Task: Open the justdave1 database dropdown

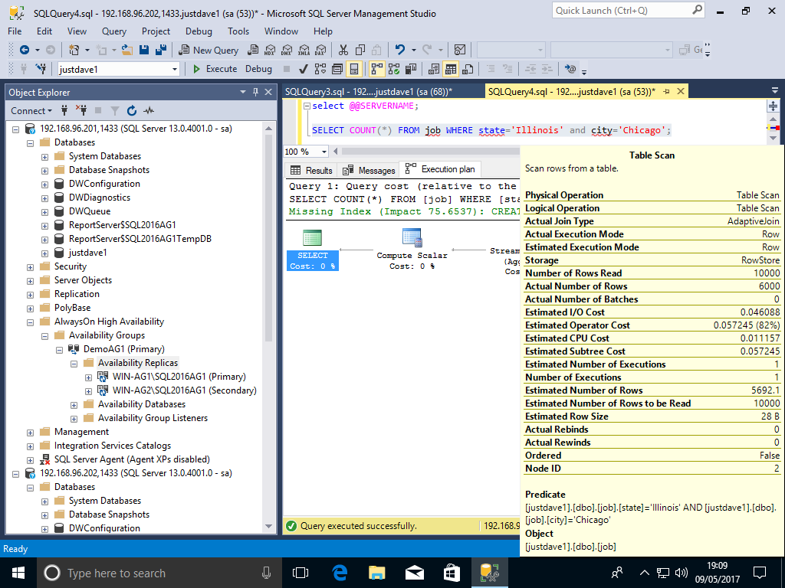Action: (x=175, y=69)
